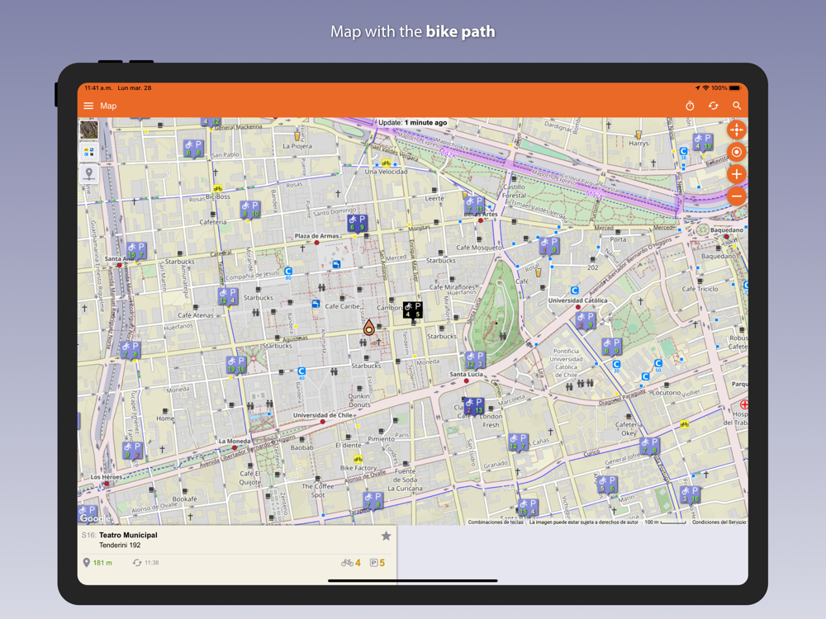Tap the 11:38 last update time
This screenshot has height=619, width=826.
[x=152, y=563]
